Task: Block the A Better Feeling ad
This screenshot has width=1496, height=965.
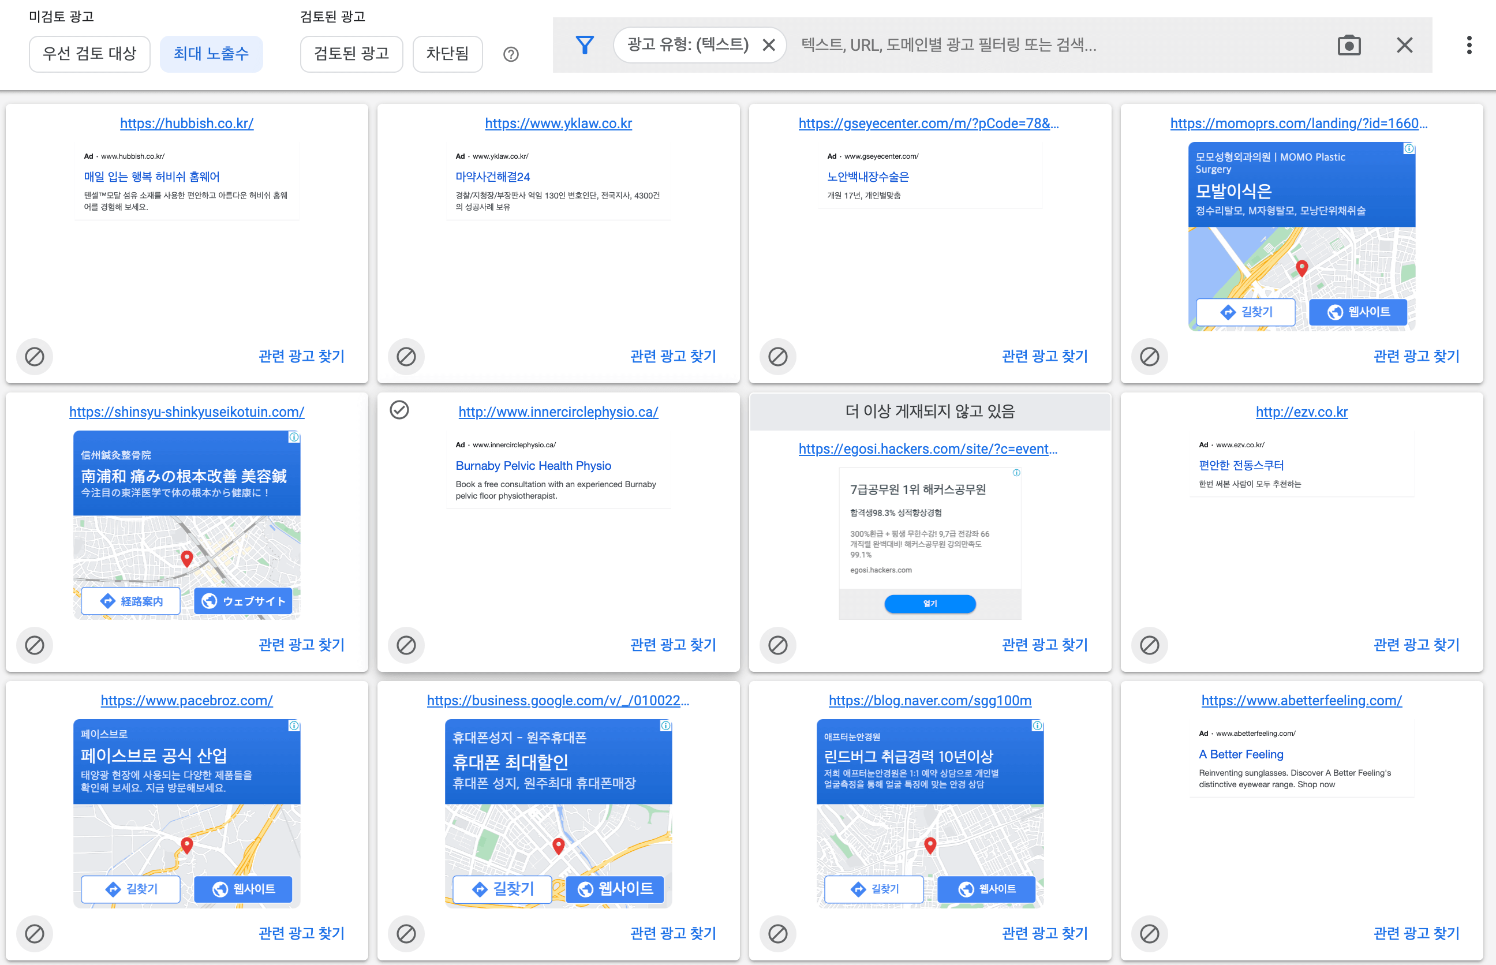Action: 1149,933
